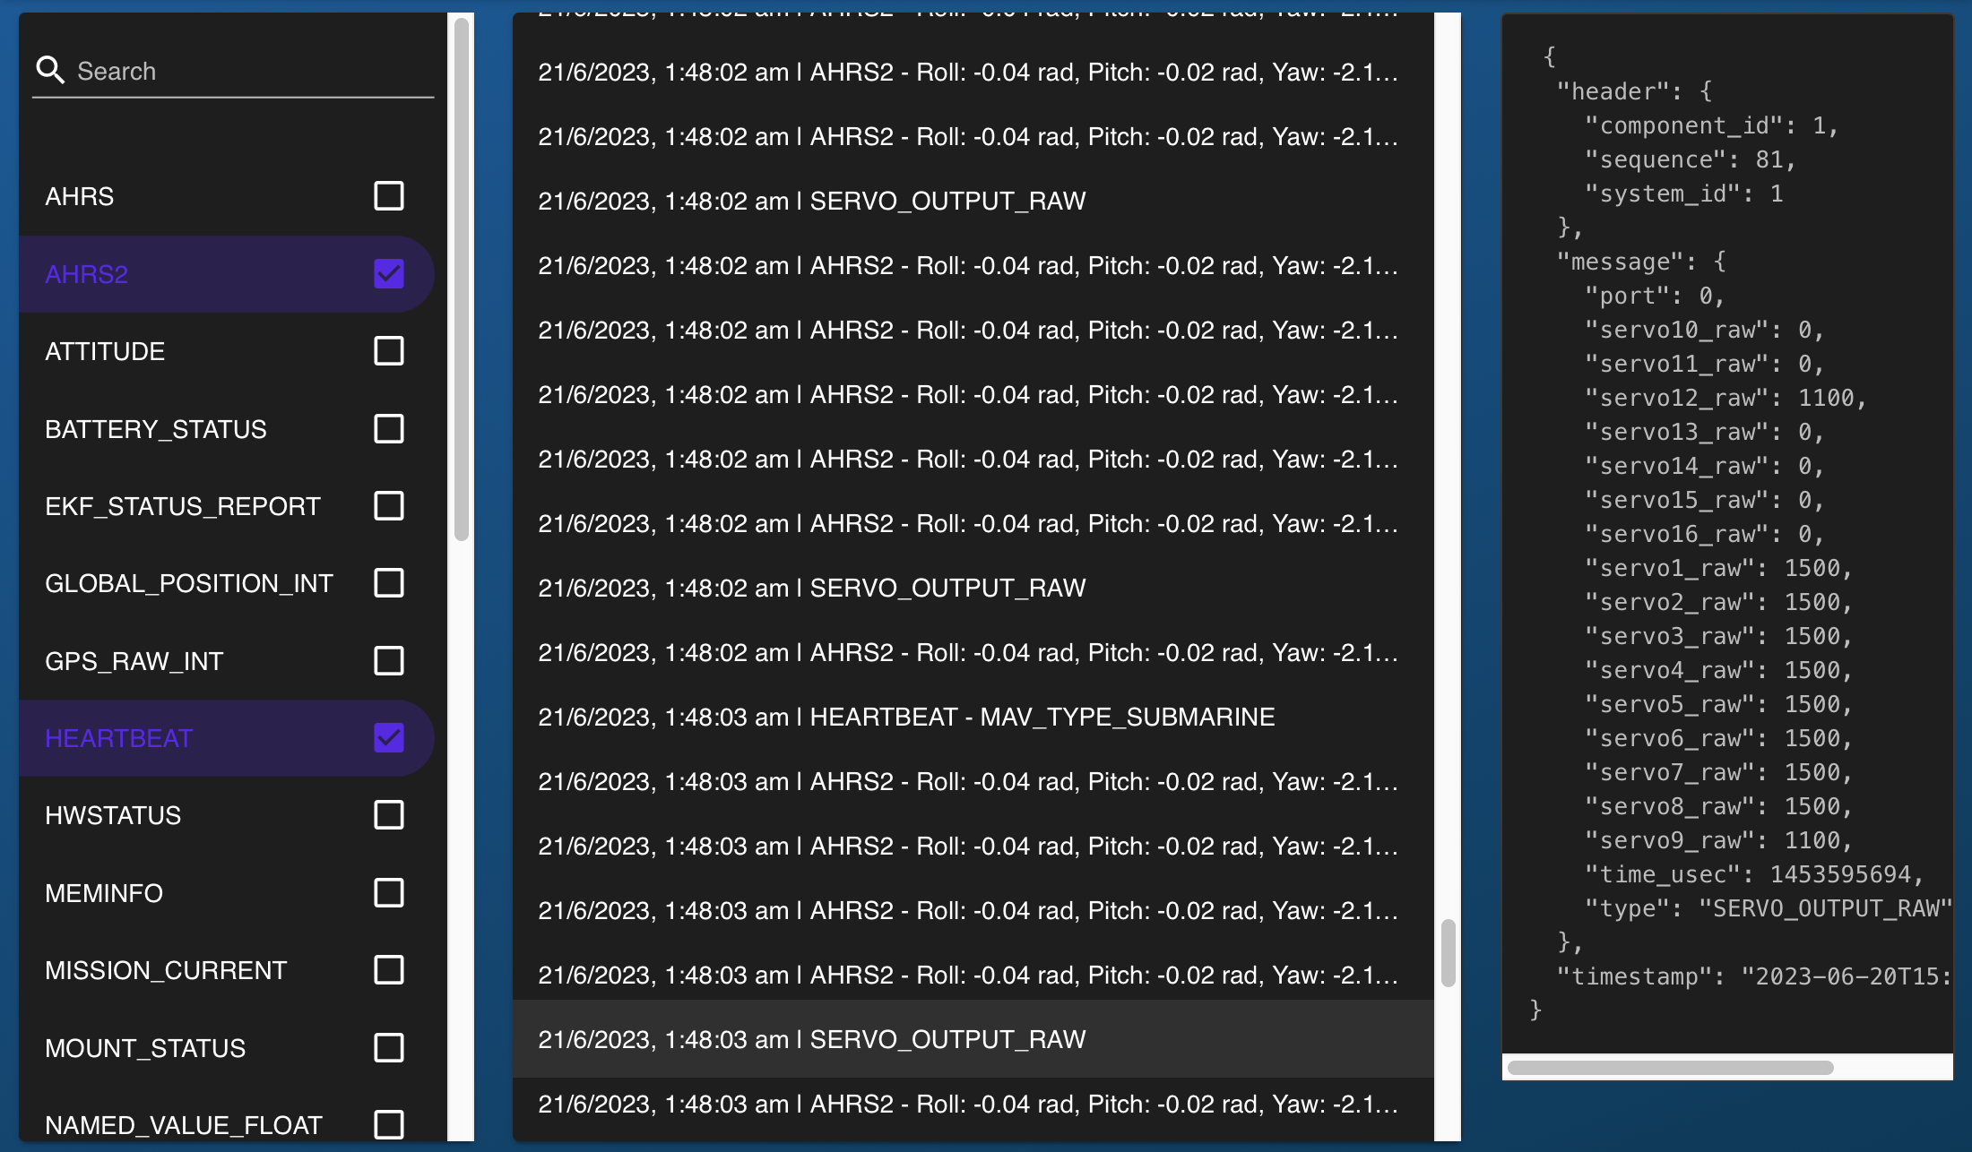
Task: Enable ATTITUDE message type filter
Action: [x=388, y=351]
